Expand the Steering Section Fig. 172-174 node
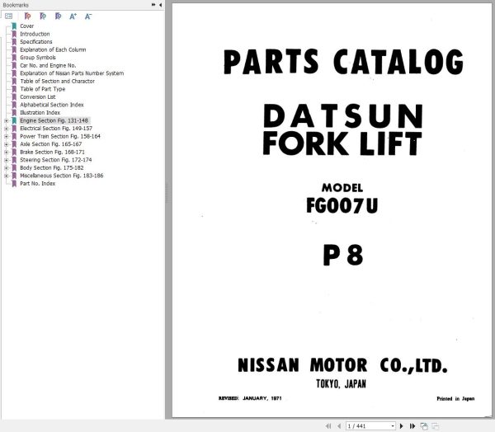 tap(7, 160)
